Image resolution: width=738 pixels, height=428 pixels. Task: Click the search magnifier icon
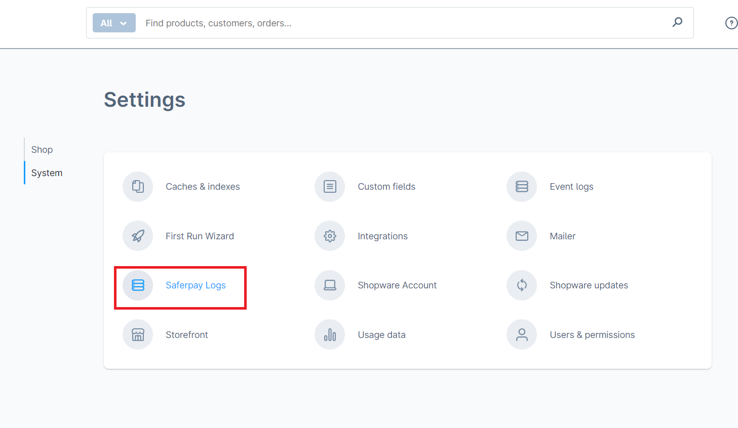(677, 22)
